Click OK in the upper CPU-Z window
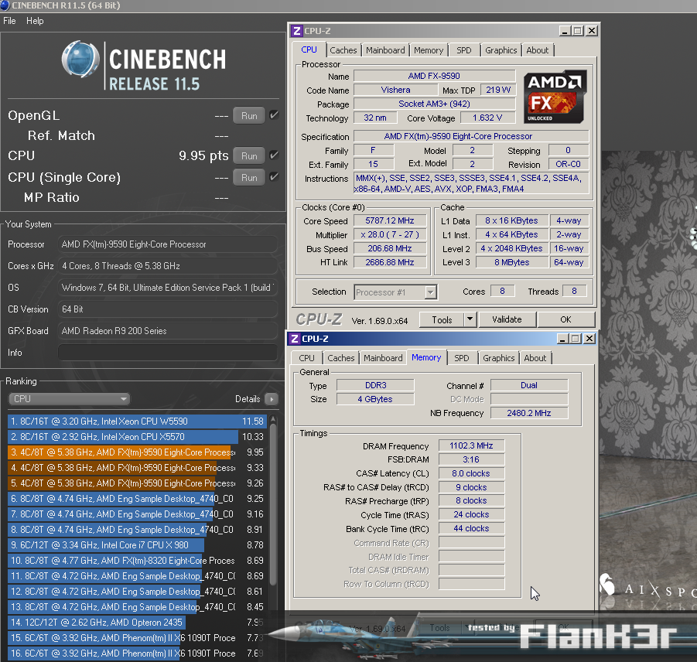The width and height of the screenshot is (697, 662). pyautogui.click(x=565, y=319)
